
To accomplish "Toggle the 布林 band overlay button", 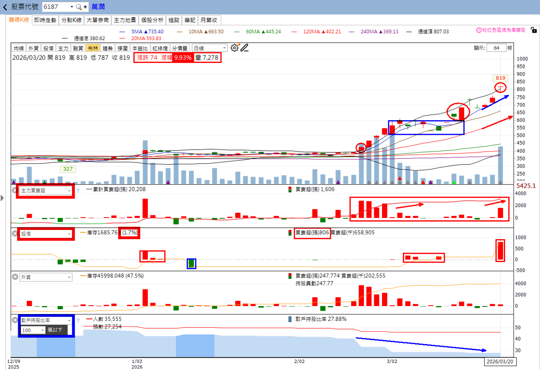I will (93, 48).
